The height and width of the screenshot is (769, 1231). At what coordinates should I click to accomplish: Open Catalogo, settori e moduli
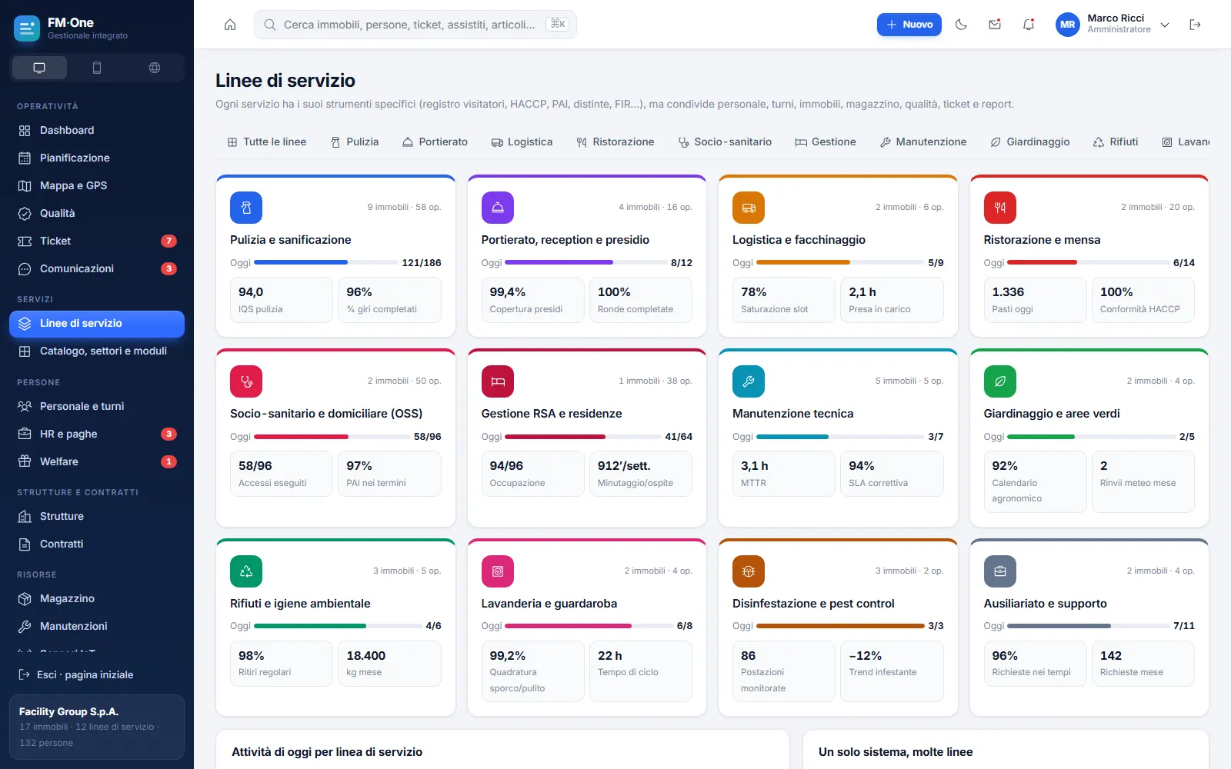tap(97, 351)
